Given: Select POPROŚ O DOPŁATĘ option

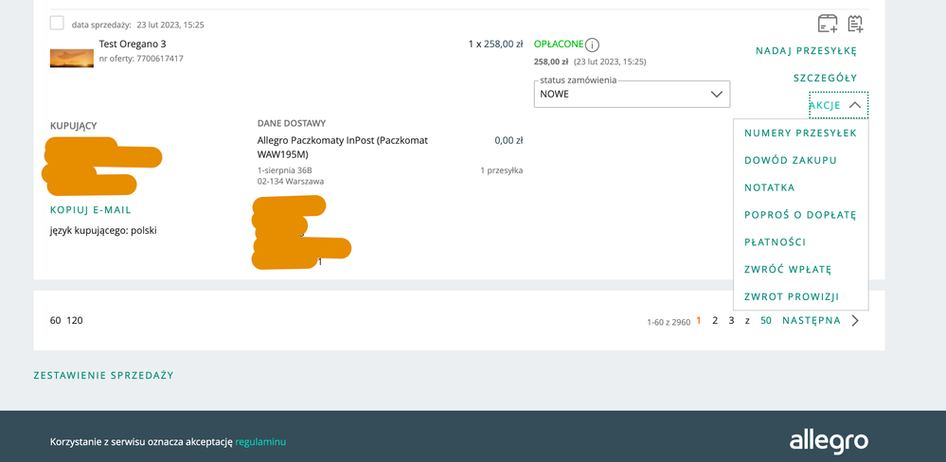Looking at the screenshot, I should coord(800,215).
